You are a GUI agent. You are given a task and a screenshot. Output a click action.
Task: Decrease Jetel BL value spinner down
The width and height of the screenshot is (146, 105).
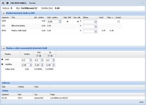click(54, 61)
